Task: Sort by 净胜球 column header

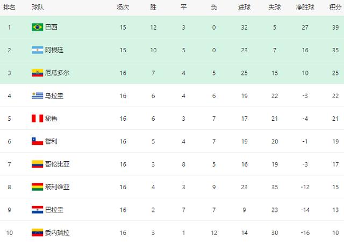Action: point(305,7)
